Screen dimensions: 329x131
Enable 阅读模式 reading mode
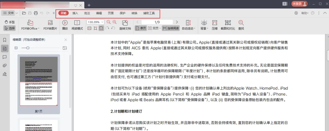click(x=77, y=25)
